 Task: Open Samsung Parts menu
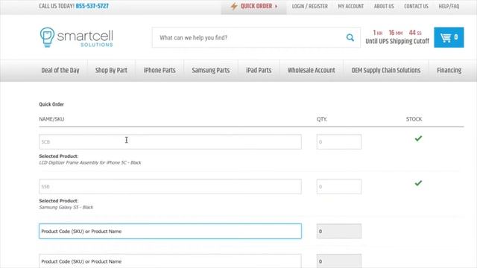click(210, 71)
